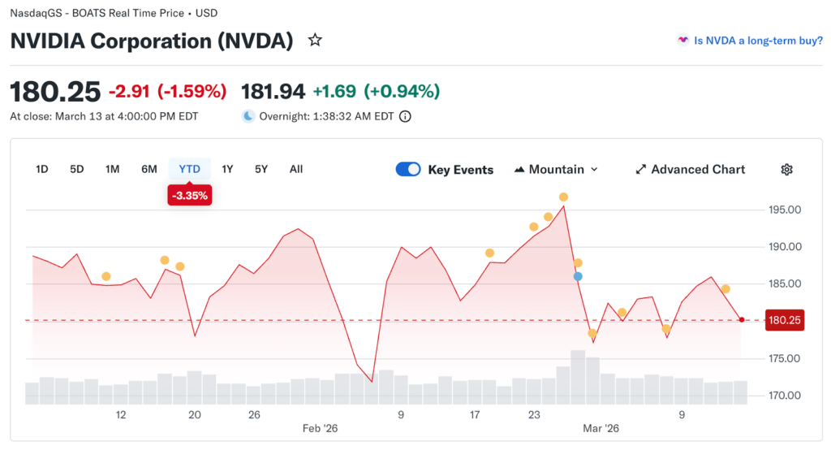Screen dimensions: 831x450
Task: Select the 1M range tab
Action: tap(113, 169)
